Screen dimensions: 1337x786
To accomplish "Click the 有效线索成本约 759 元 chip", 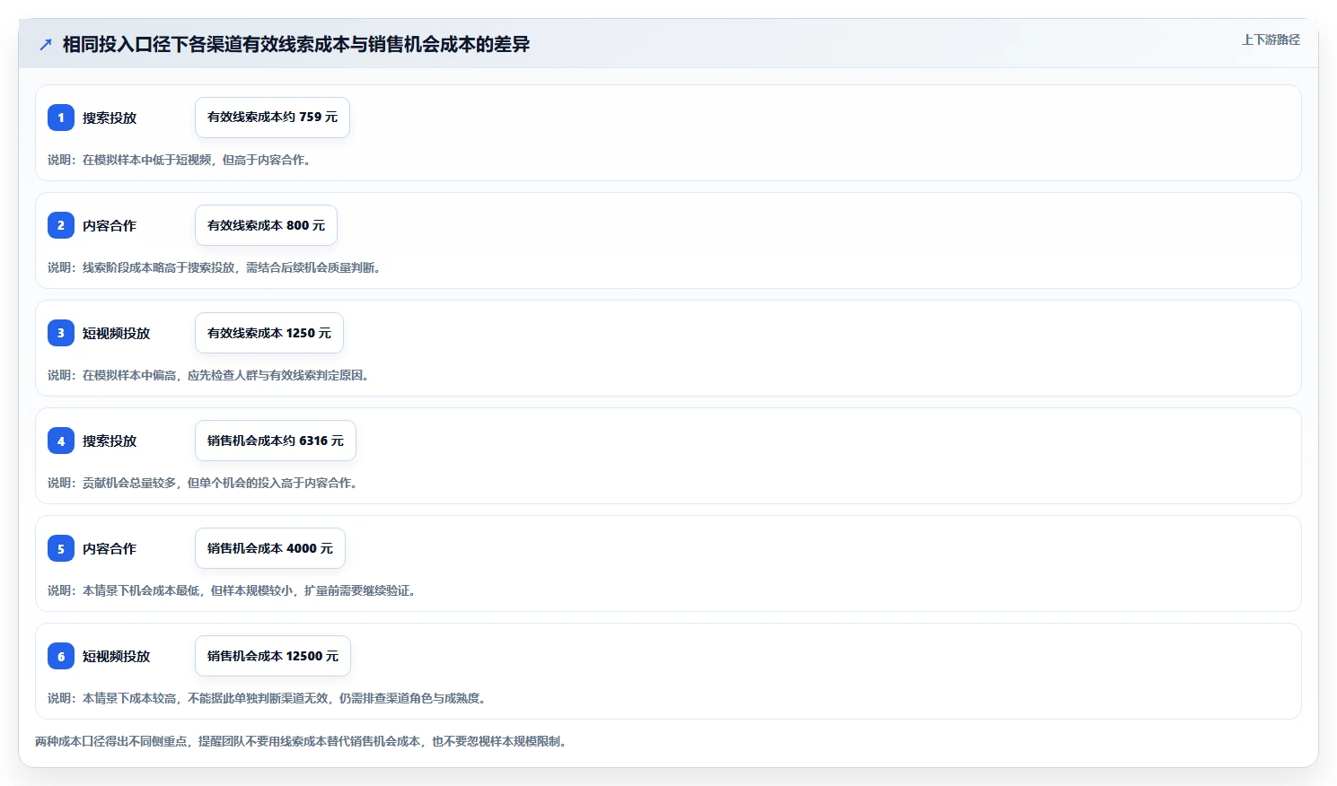I will point(272,118).
